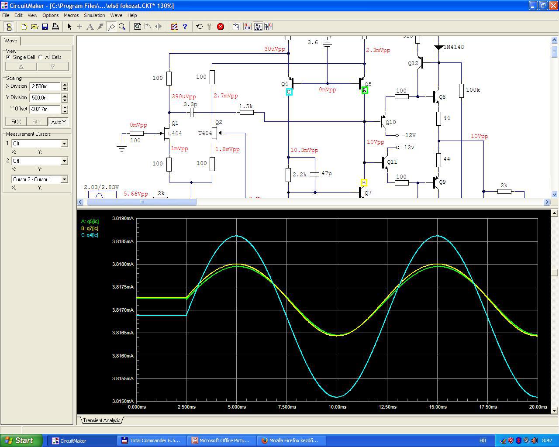Open the Simulation menu
The height and width of the screenshot is (447, 559).
[94, 15]
